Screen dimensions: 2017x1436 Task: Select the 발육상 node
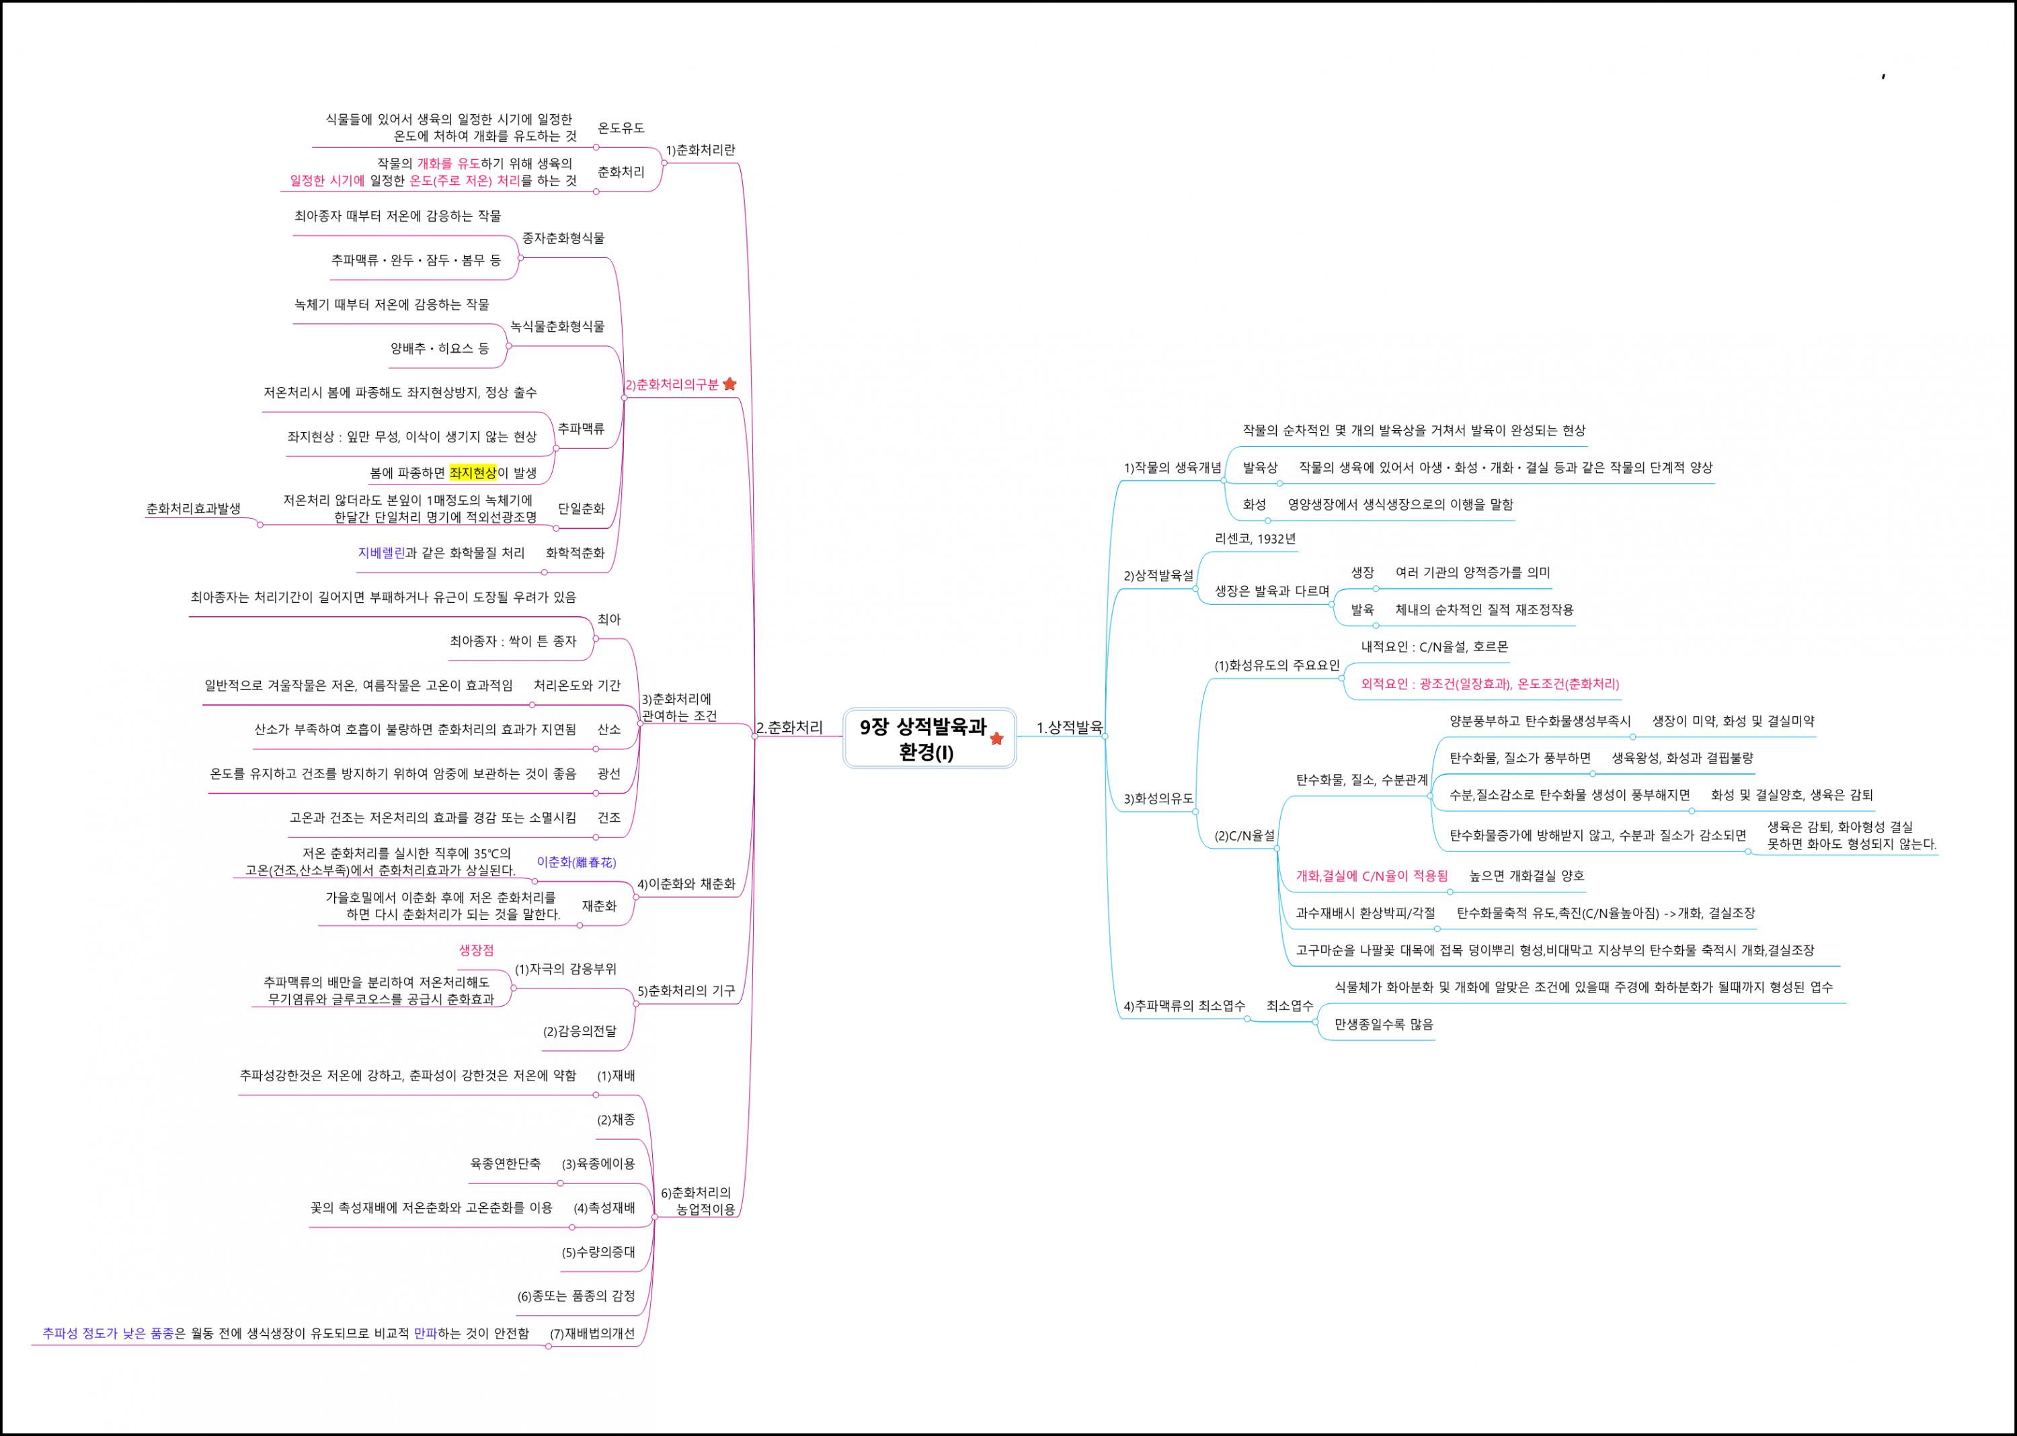[x=1260, y=467]
